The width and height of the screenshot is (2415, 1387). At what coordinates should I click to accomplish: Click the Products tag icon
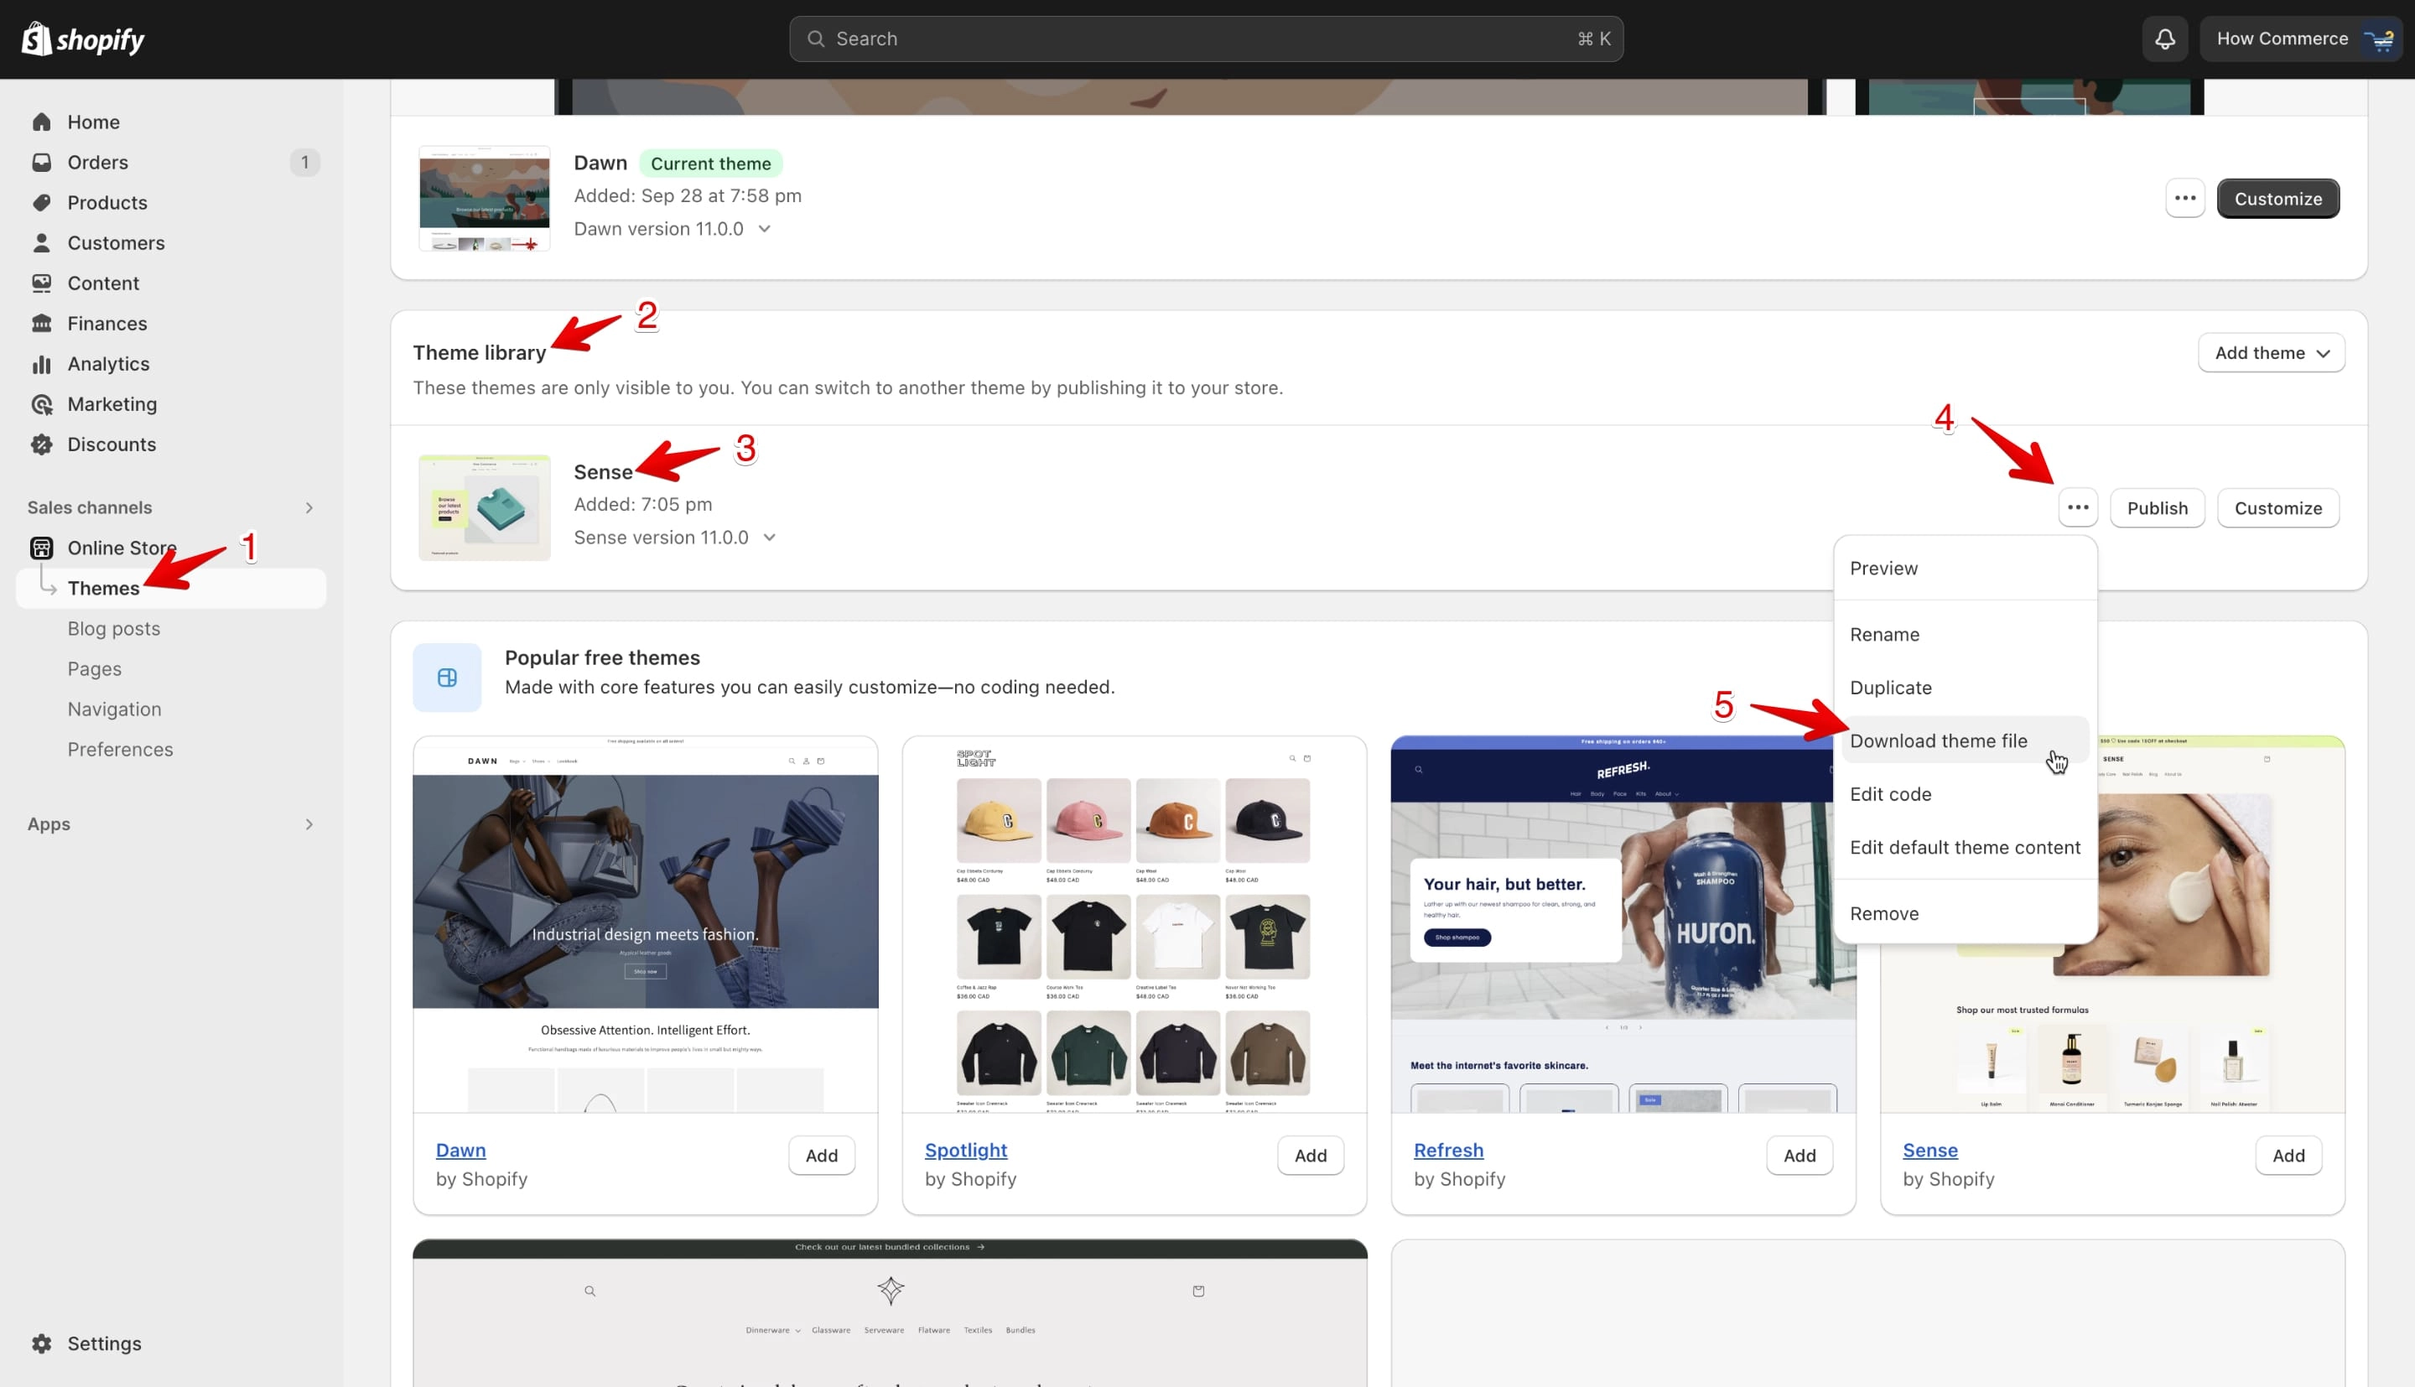coord(41,203)
